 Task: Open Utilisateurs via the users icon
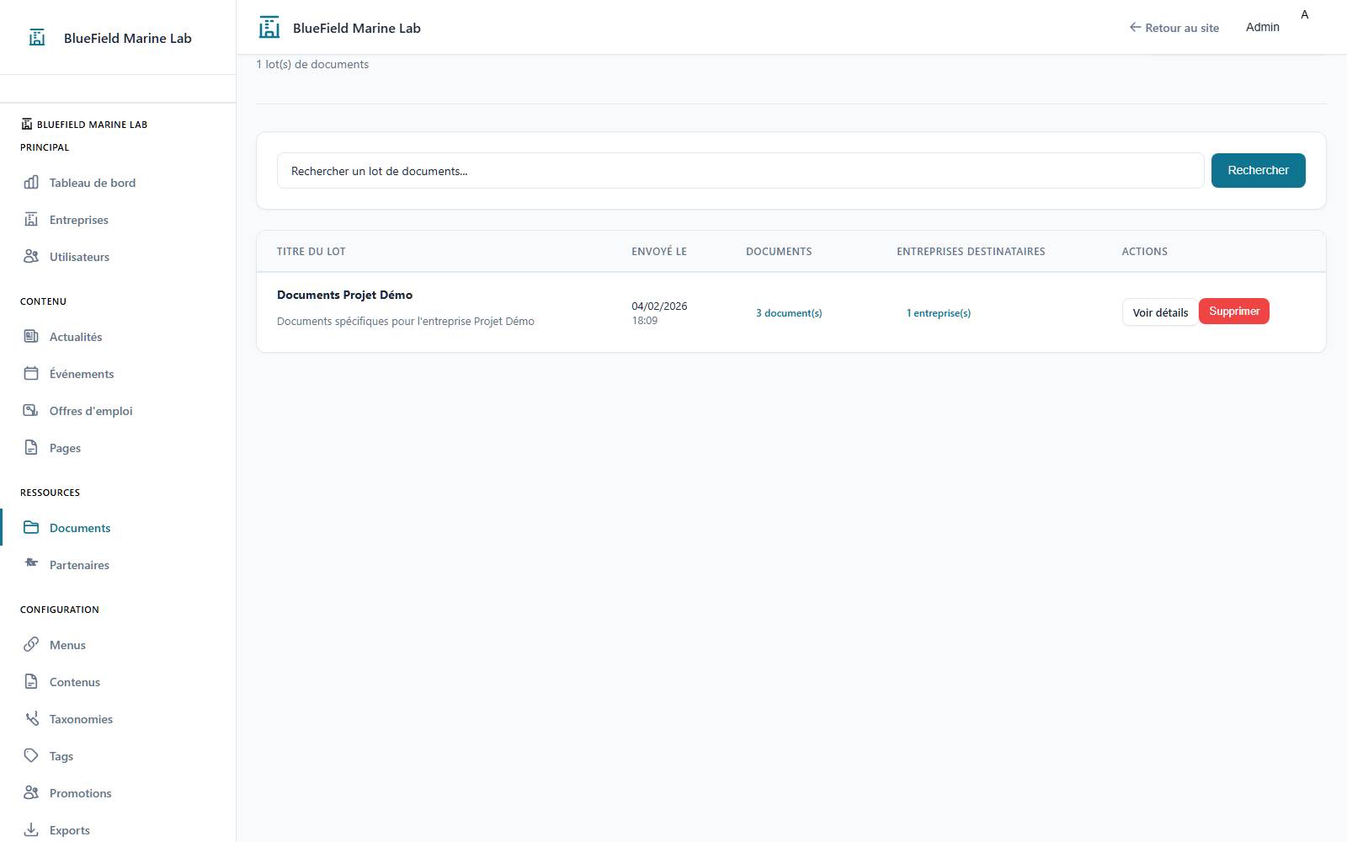coord(30,256)
